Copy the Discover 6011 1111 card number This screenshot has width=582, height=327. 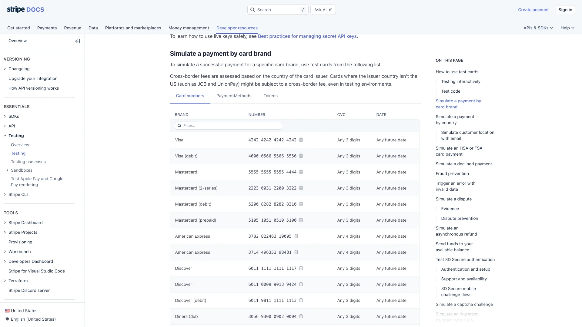[301, 268]
